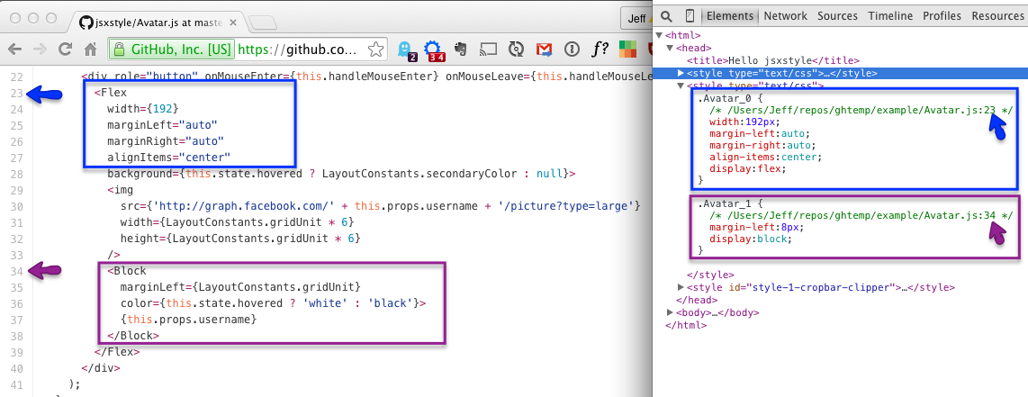Click the display:block declaration
This screenshot has width=1028, height=397.
point(749,239)
